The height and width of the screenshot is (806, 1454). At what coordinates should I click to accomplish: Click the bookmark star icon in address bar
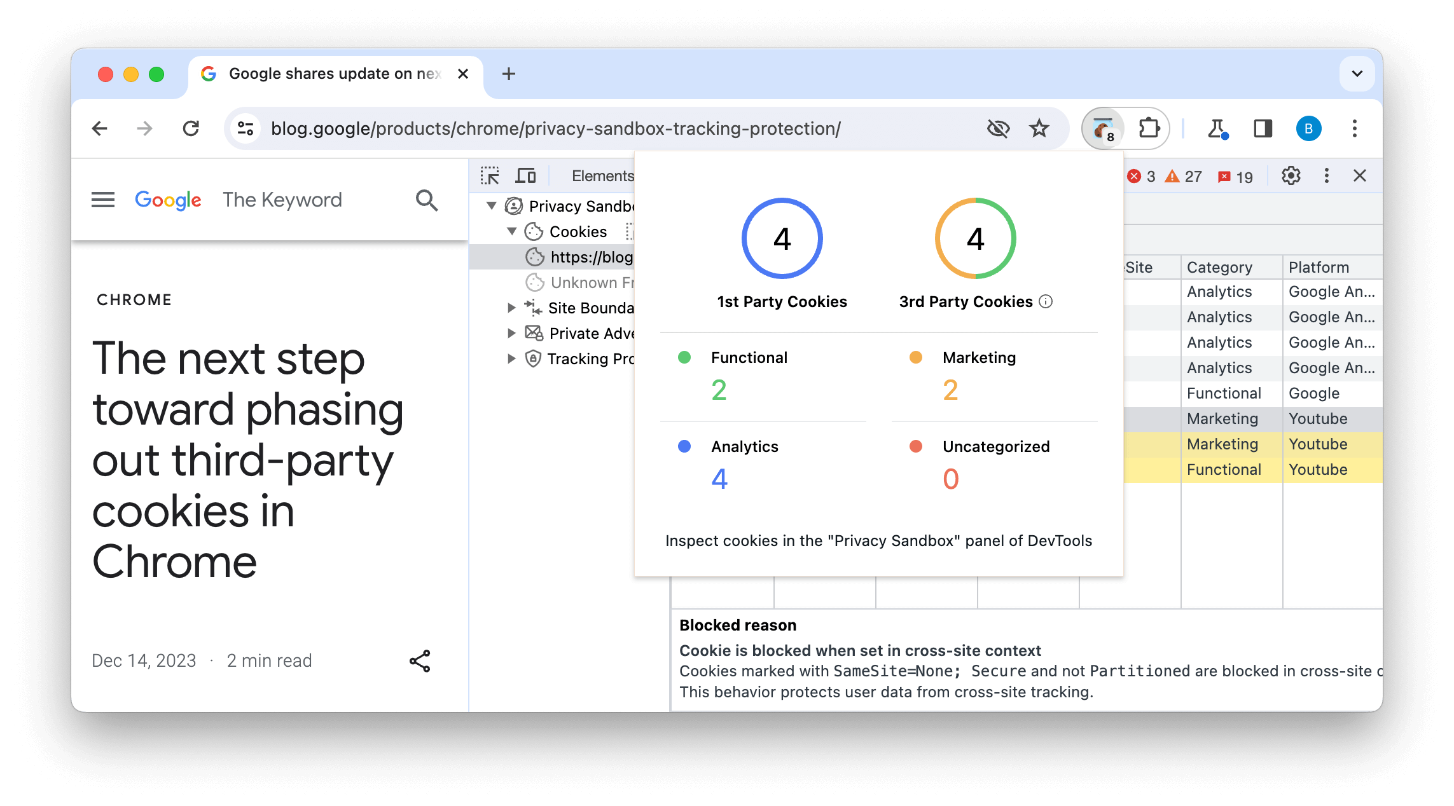tap(1039, 128)
